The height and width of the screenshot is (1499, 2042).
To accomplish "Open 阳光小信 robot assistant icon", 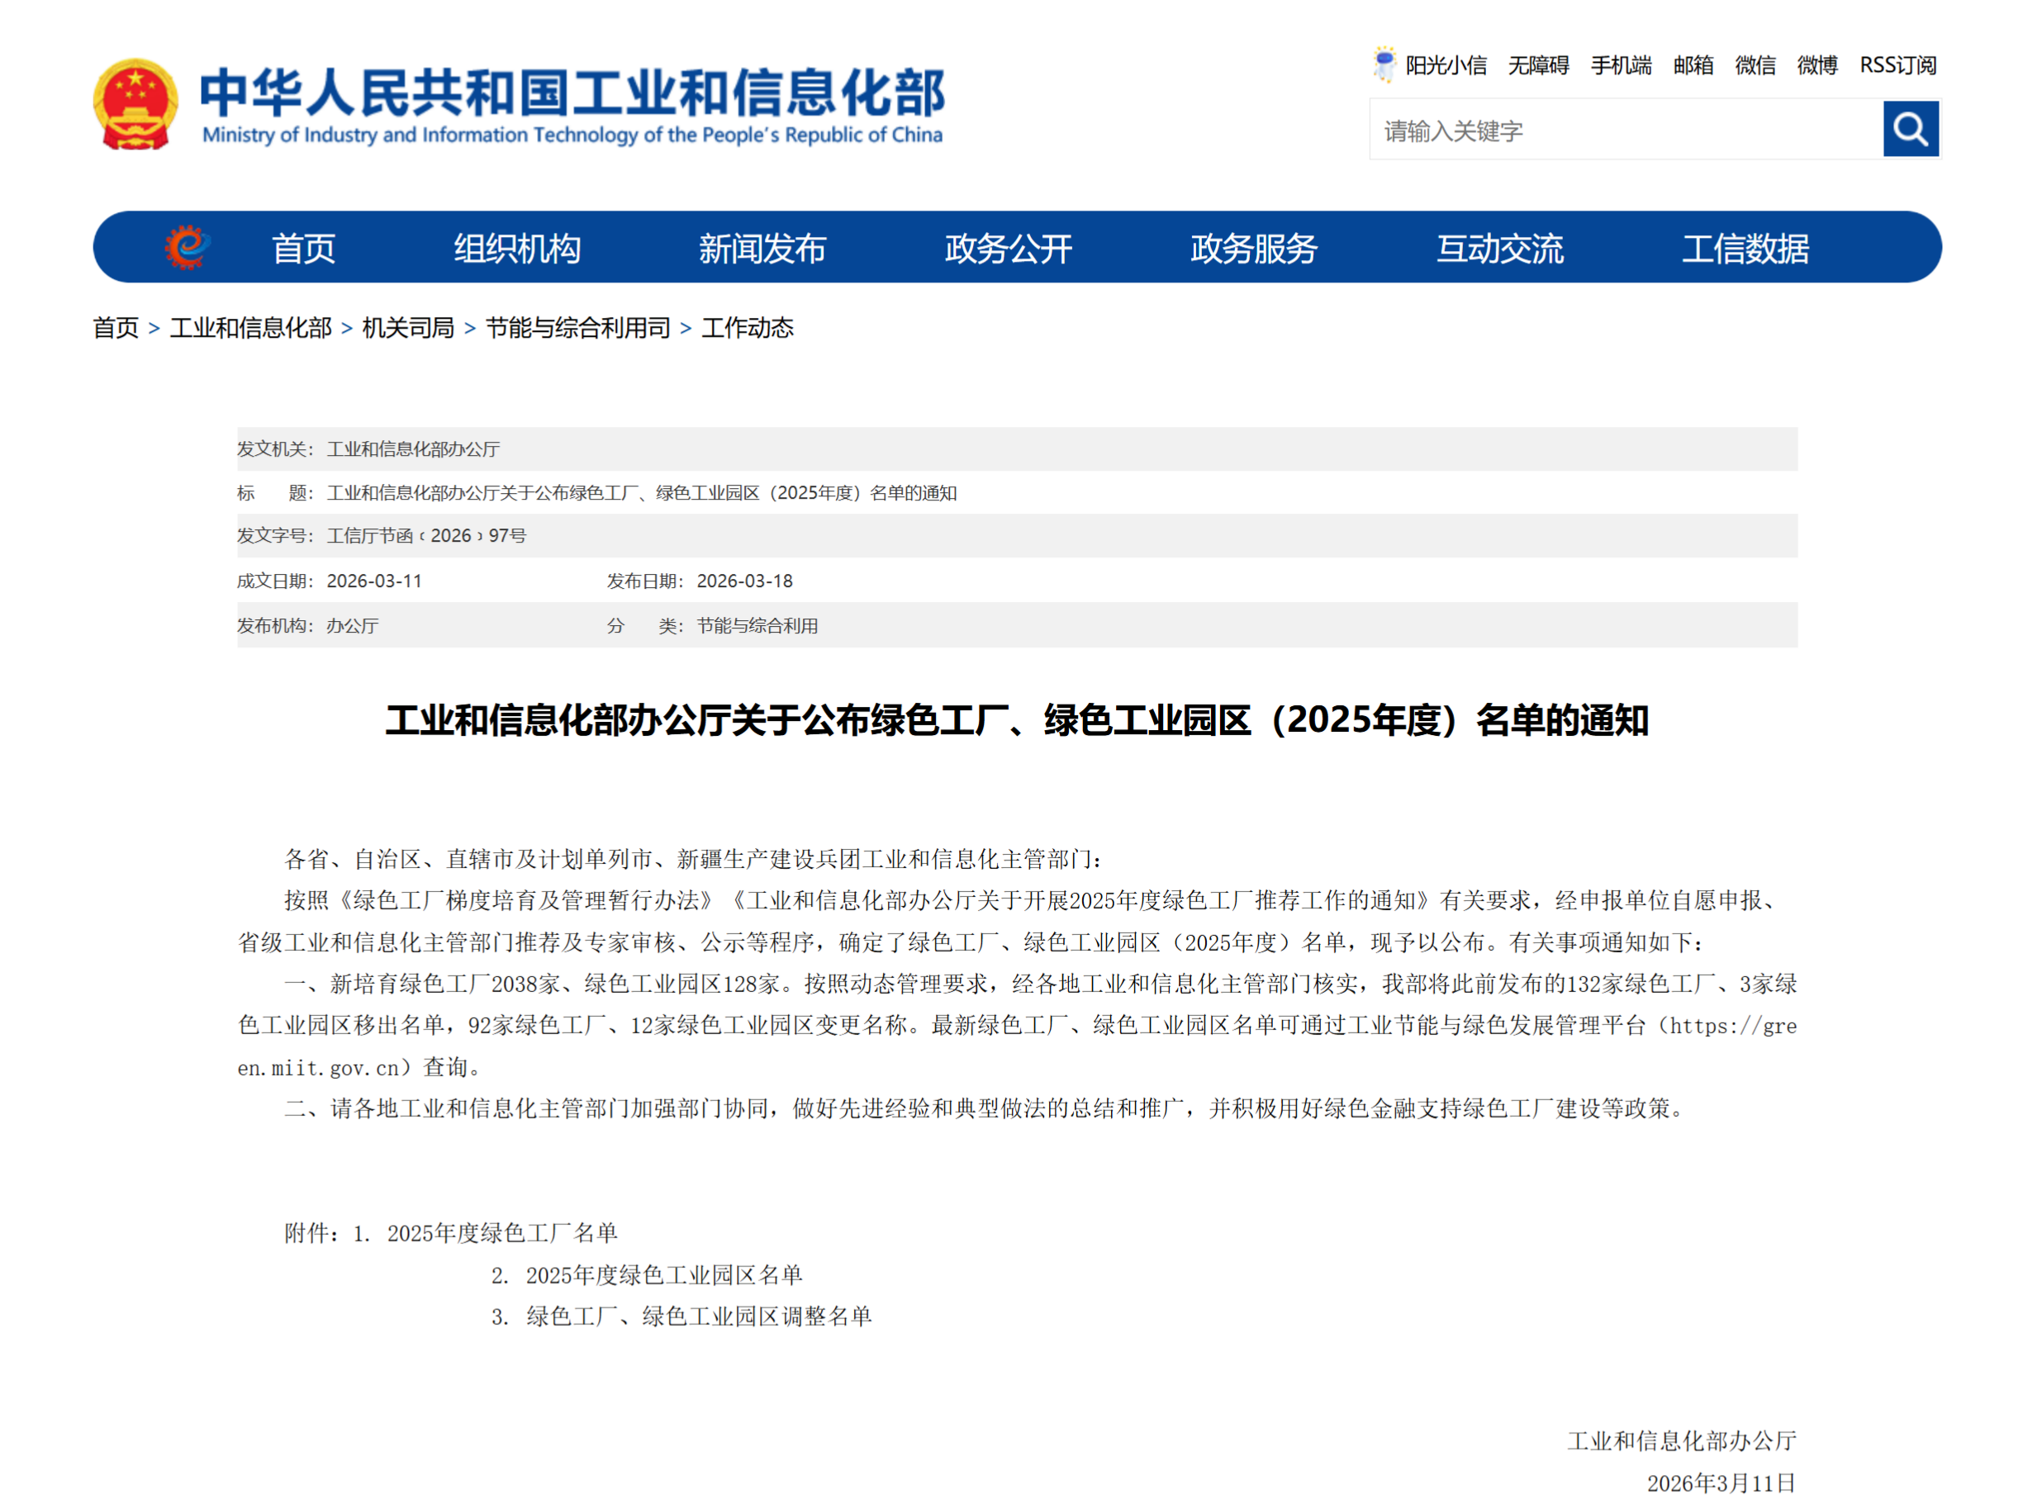I will click(x=1384, y=64).
